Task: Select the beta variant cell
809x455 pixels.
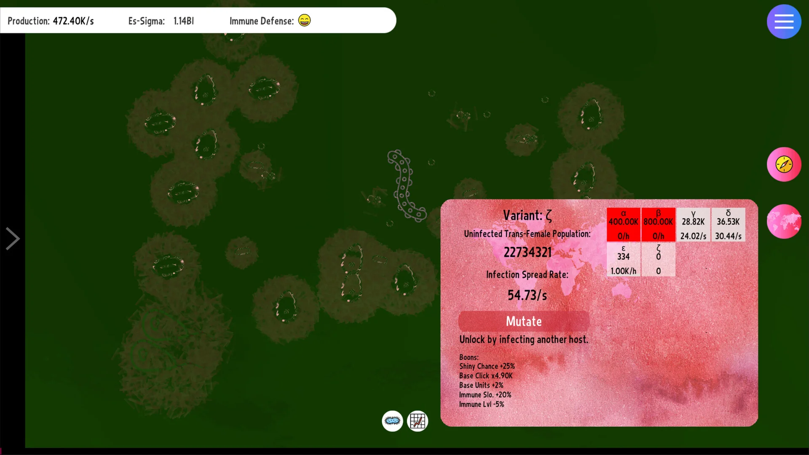Action: coord(658,225)
